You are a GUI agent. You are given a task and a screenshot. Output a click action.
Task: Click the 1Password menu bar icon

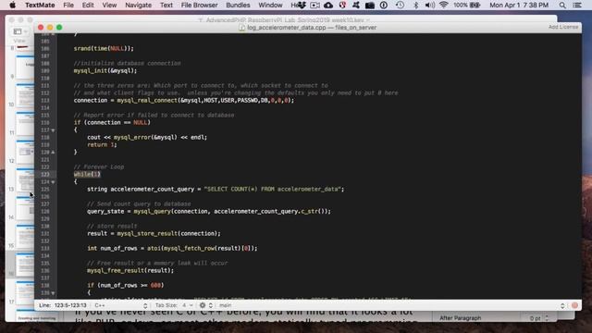click(x=384, y=6)
